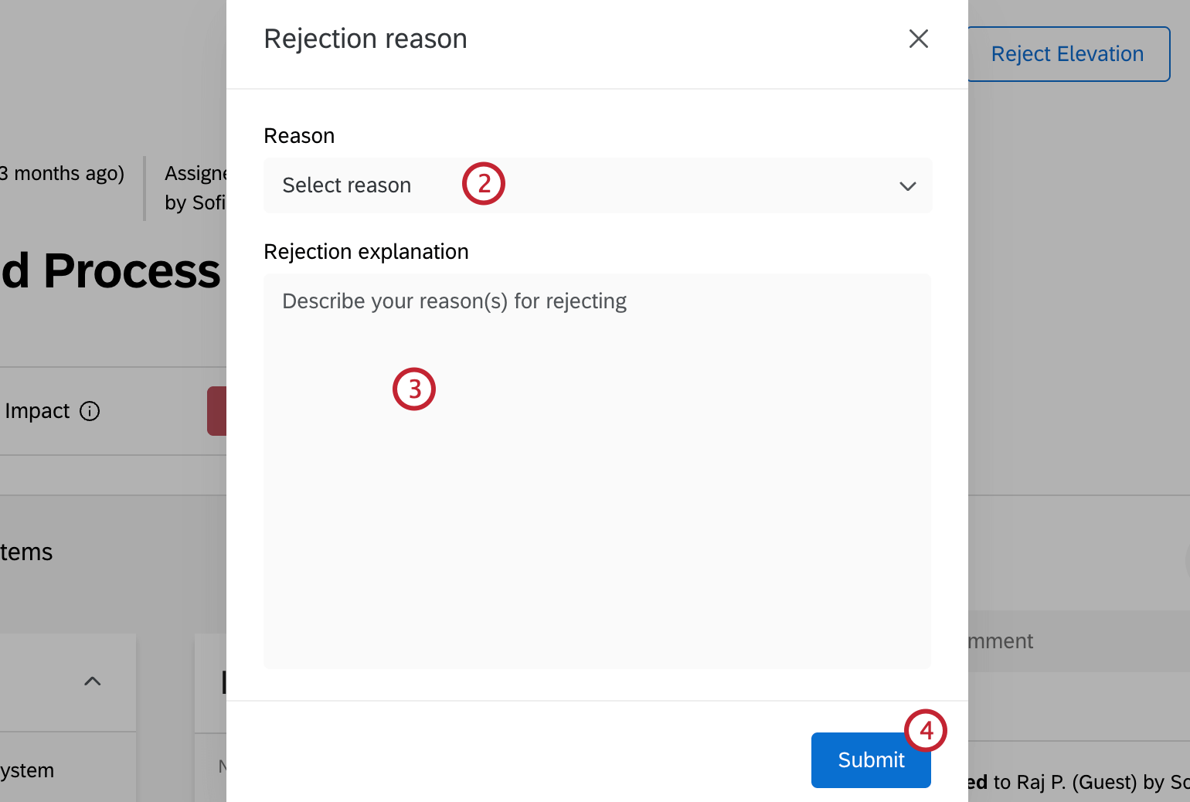Submit the rejection reason form

click(870, 760)
